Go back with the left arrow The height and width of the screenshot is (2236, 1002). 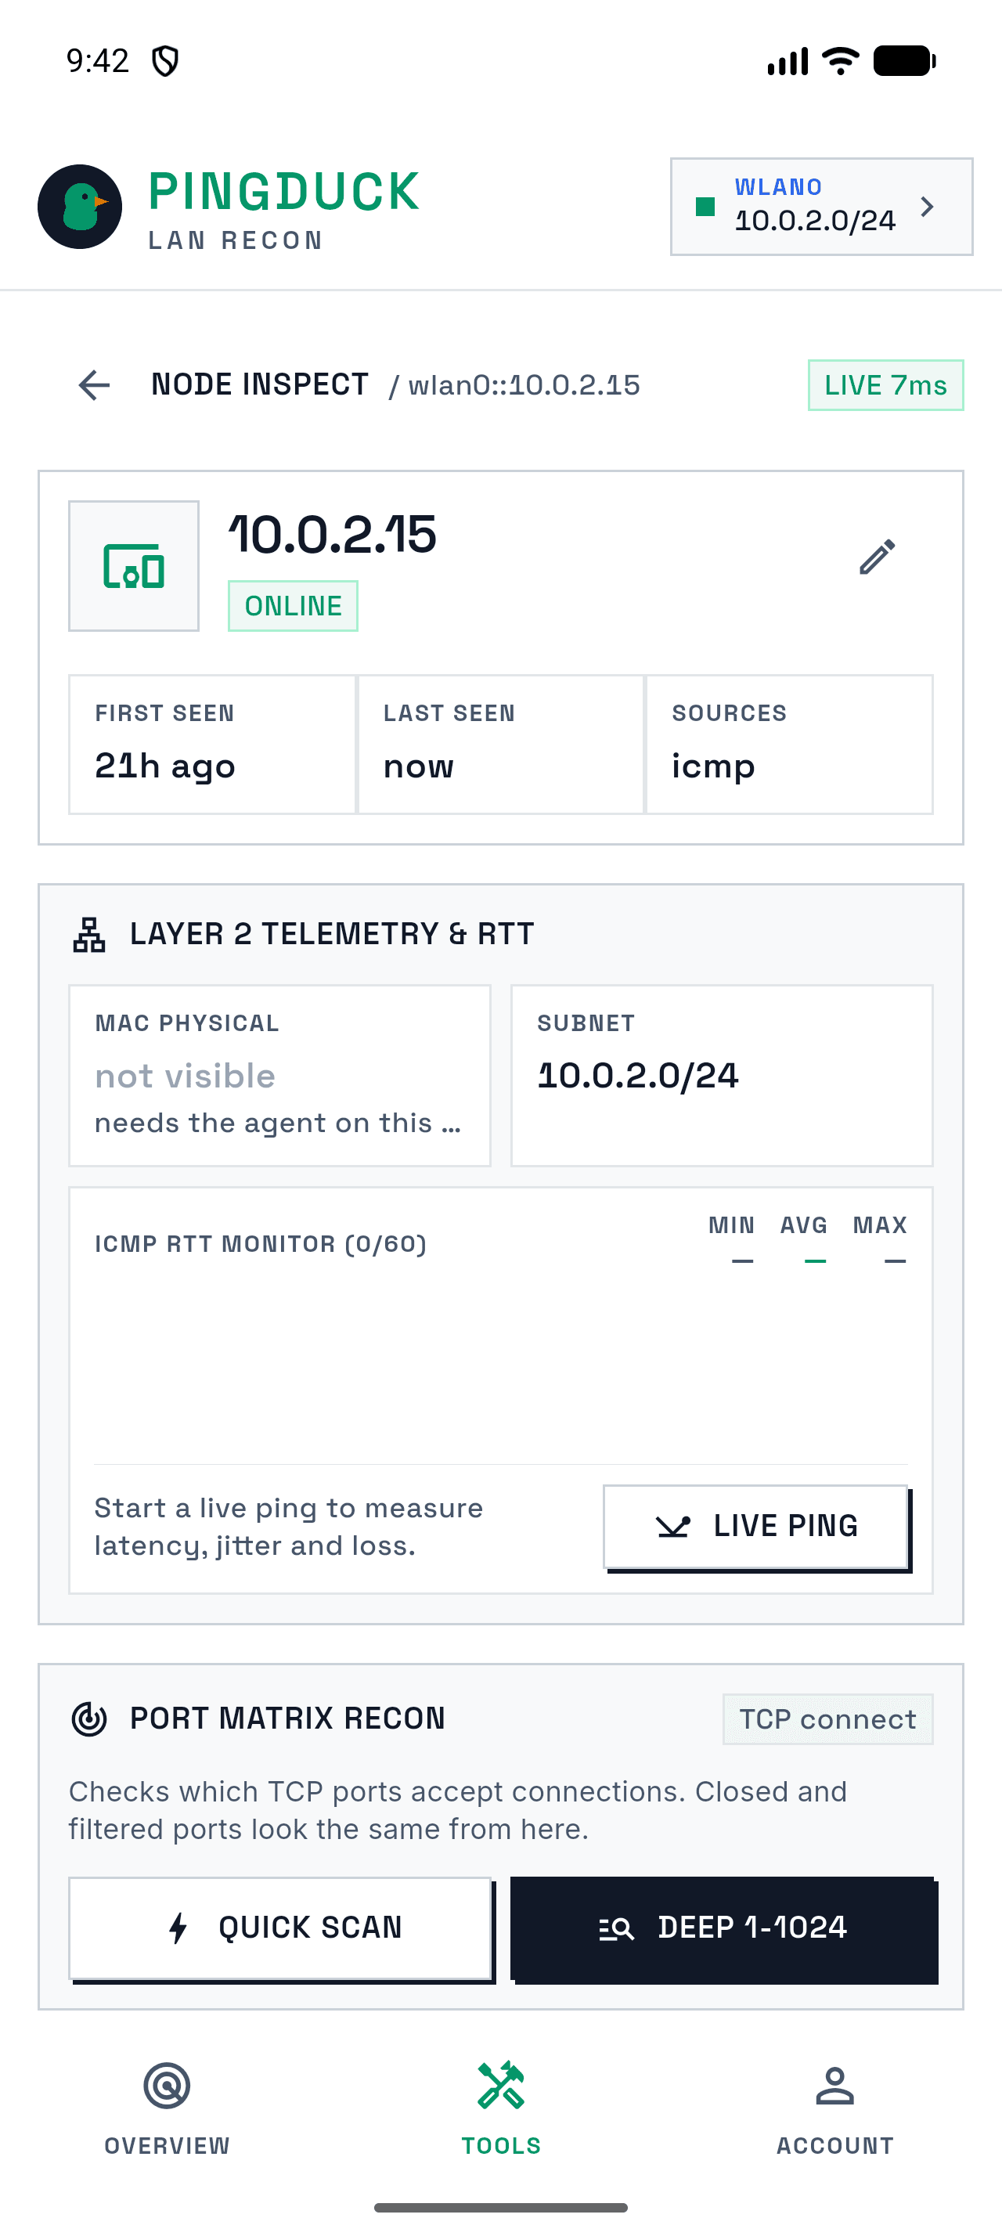94,384
